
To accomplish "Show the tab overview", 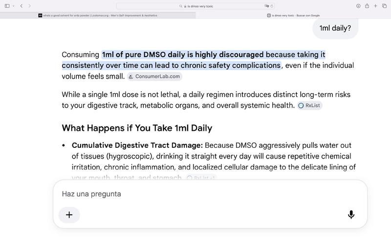I will click(x=384, y=6).
